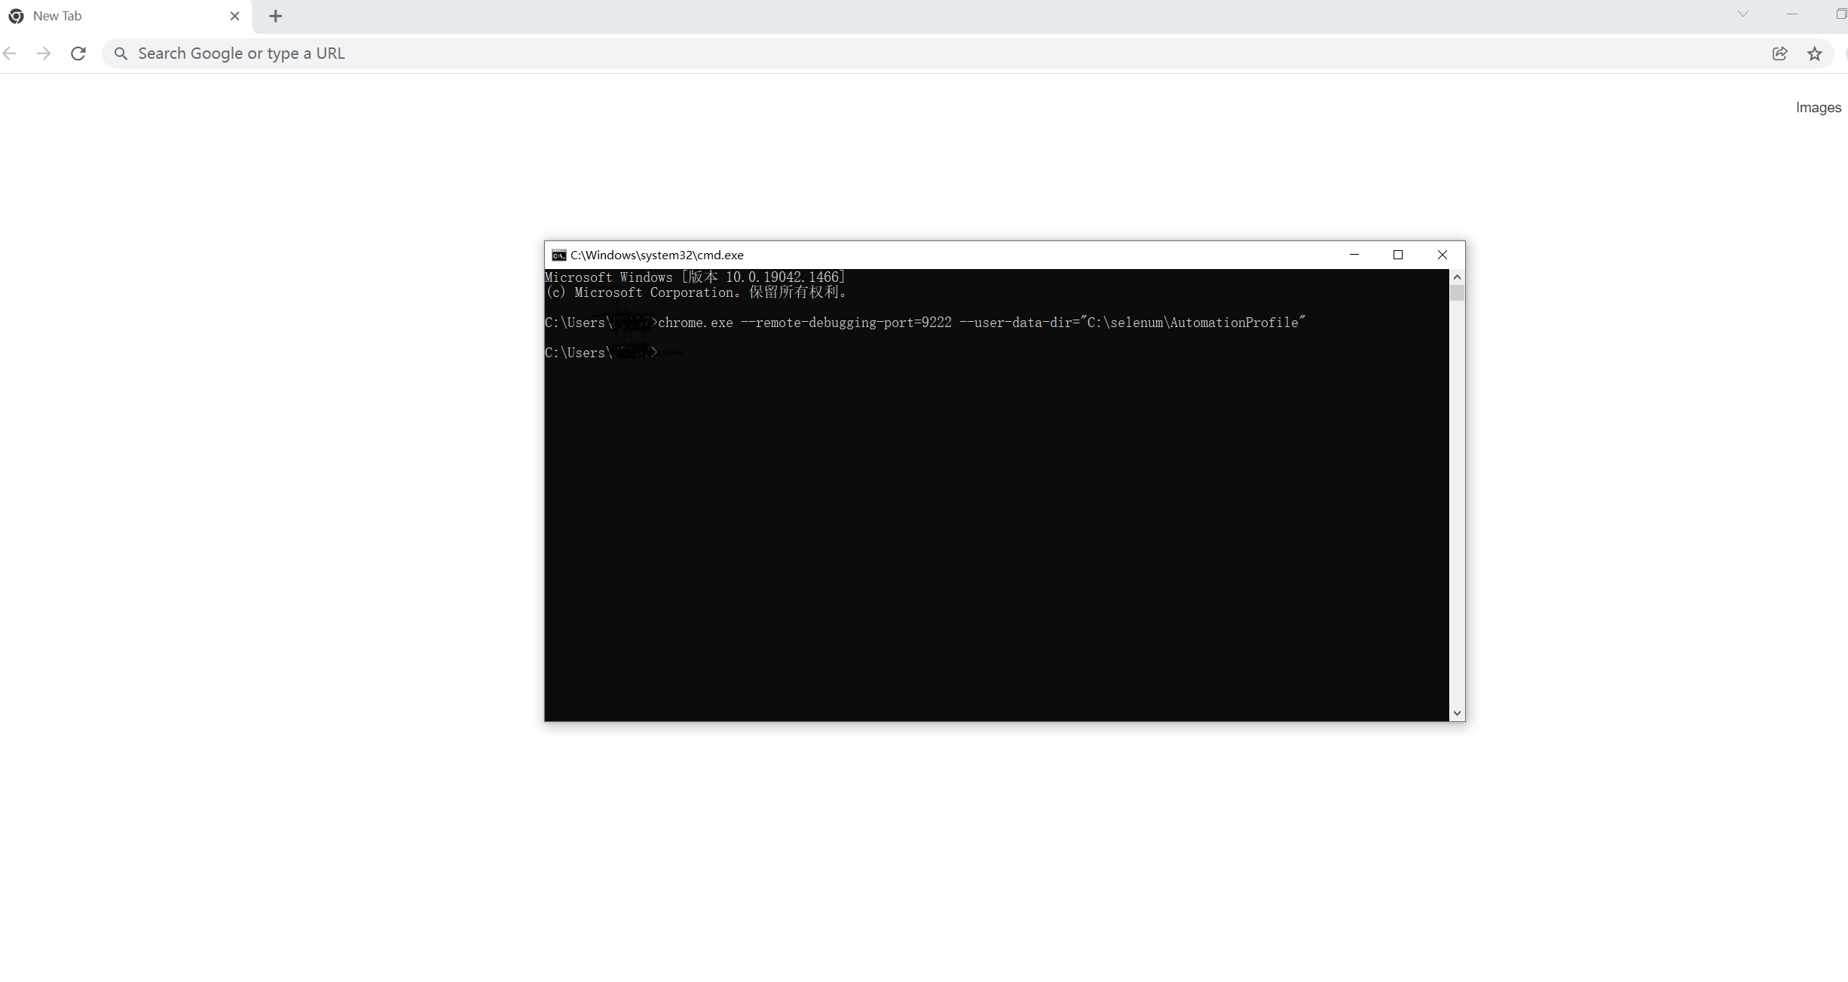
Task: Open the Images link
Action: coord(1819,108)
